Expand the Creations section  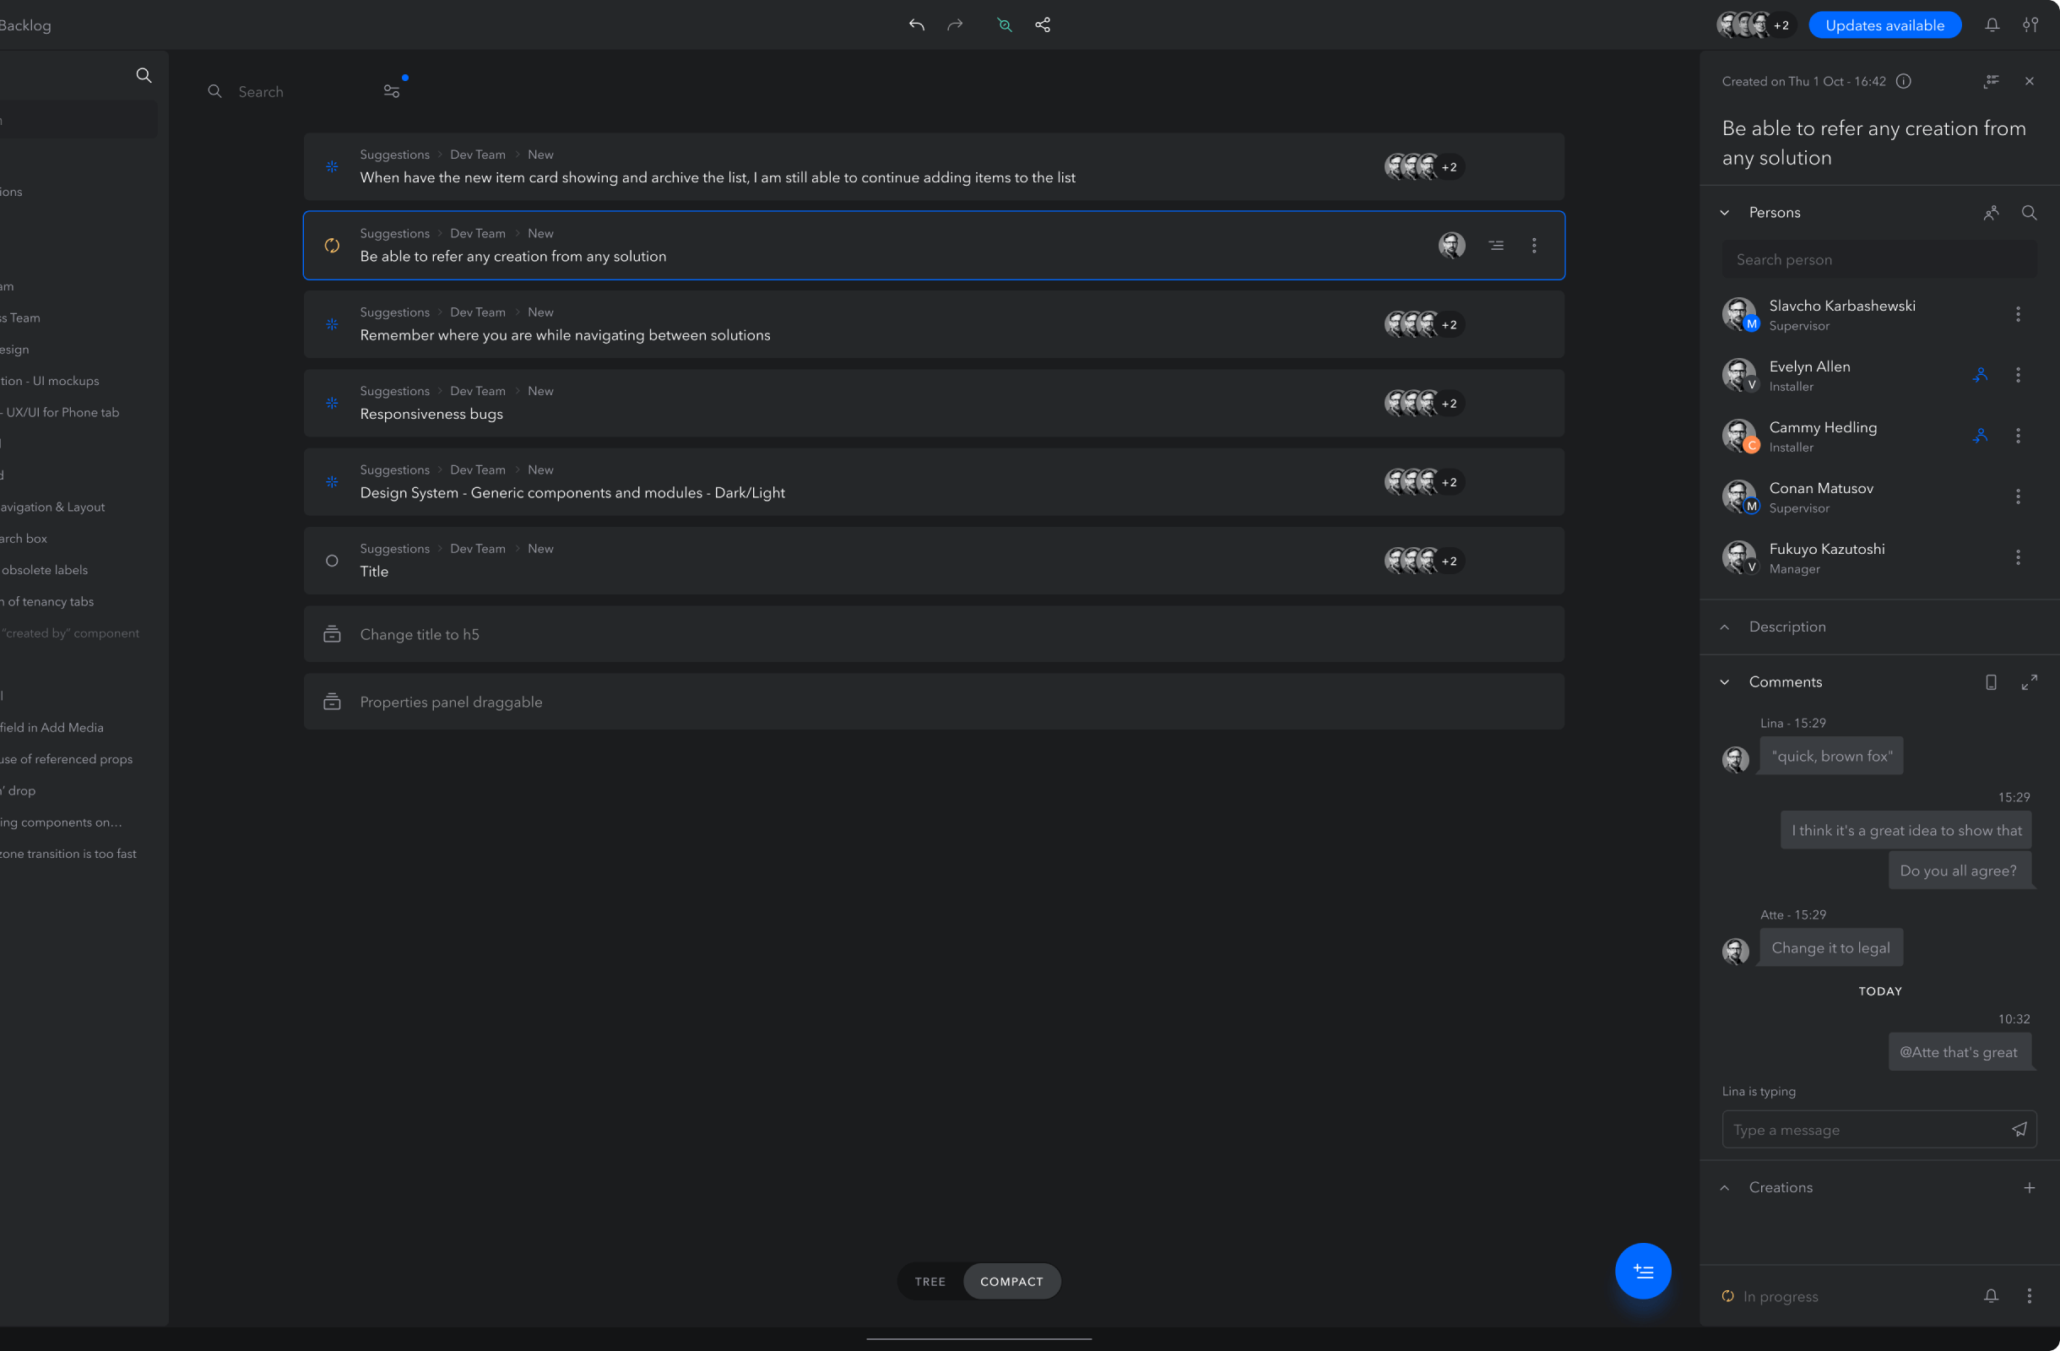(1724, 1187)
